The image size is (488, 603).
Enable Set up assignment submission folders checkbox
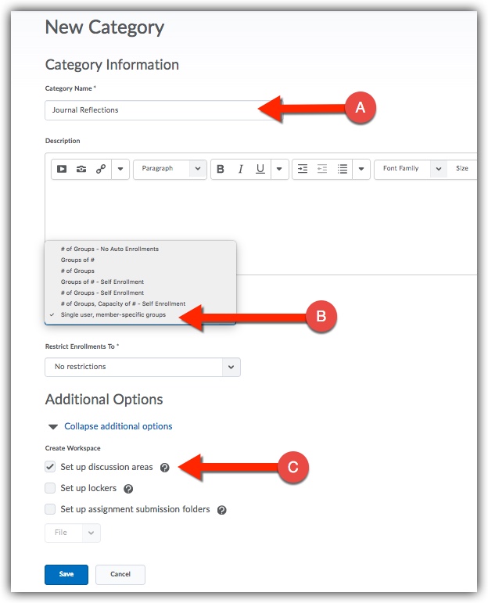tap(51, 510)
